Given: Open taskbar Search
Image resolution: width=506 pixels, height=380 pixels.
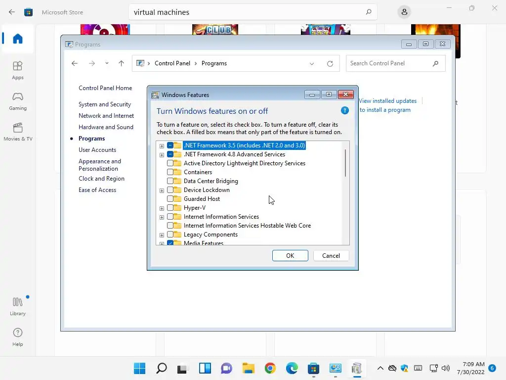Looking at the screenshot, I should [162, 368].
